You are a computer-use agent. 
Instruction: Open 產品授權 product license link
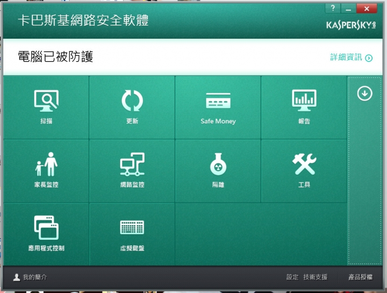[360, 277]
